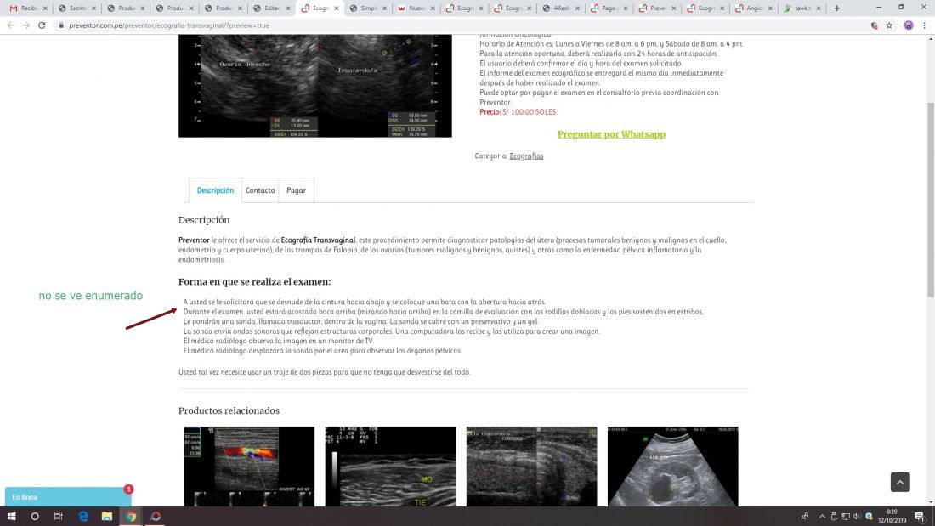
Task: Open the Ecografías category link
Action: click(x=526, y=156)
